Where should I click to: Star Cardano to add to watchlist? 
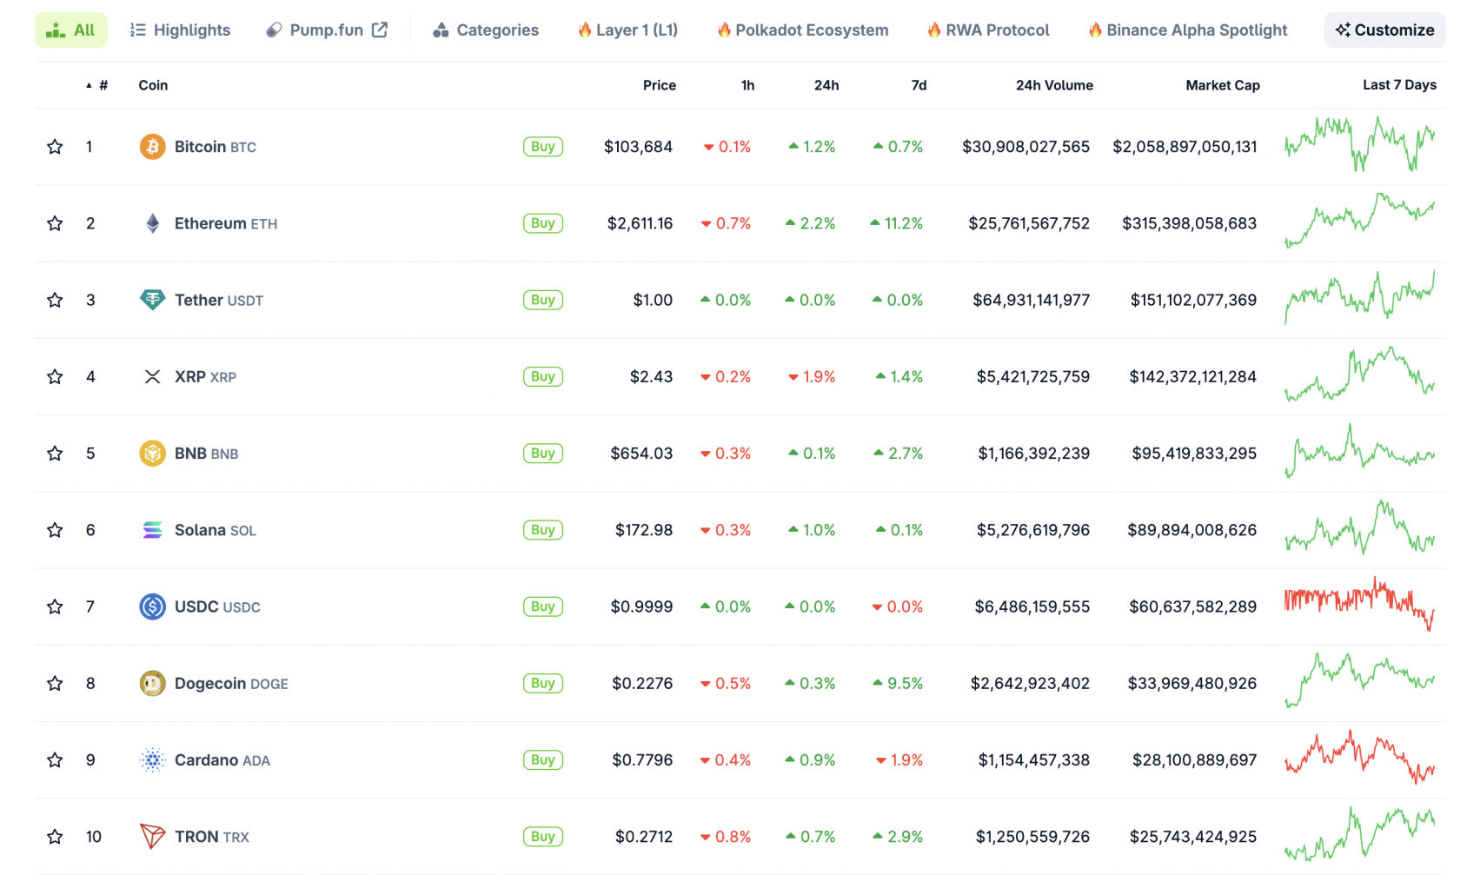click(55, 759)
